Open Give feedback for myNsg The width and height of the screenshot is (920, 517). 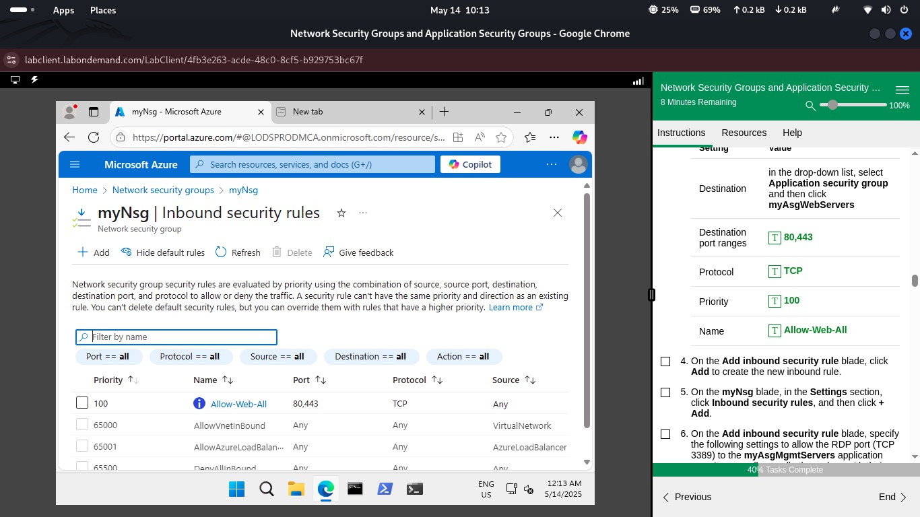pos(358,252)
